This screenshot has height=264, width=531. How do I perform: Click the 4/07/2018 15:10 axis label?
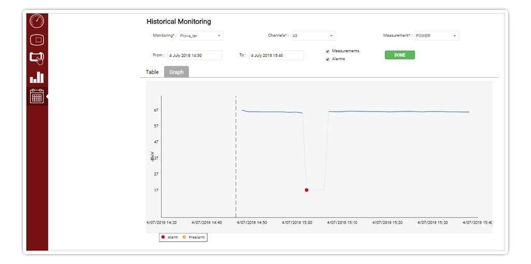pos(342,223)
